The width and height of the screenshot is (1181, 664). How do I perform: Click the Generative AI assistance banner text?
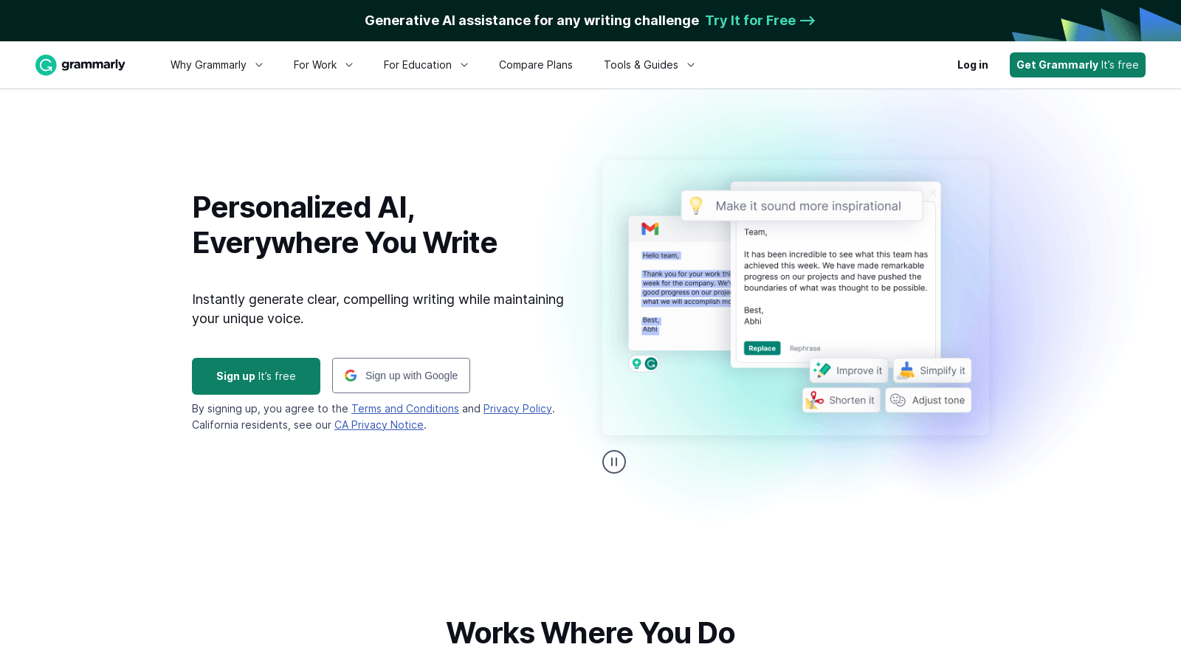531,21
